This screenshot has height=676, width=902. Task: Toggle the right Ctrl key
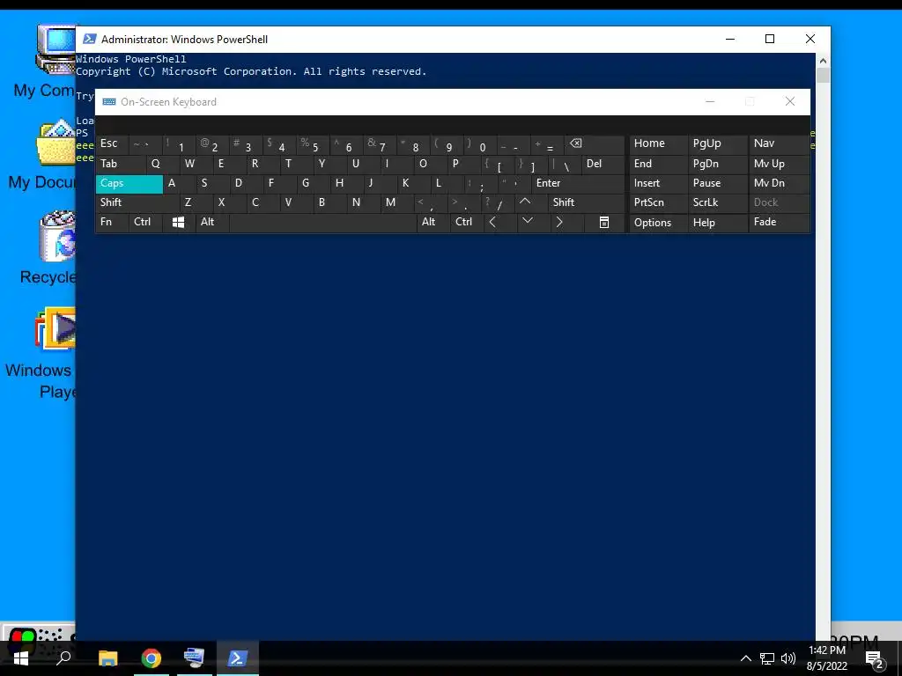[x=467, y=222]
